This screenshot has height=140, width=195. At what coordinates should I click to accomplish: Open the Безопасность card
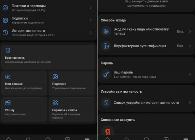(x=48, y=57)
